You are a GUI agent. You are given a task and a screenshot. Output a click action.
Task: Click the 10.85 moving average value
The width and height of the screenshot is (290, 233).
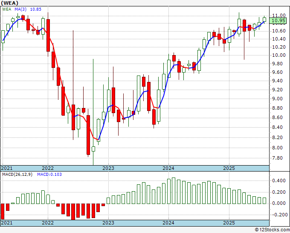pyautogui.click(x=36, y=9)
